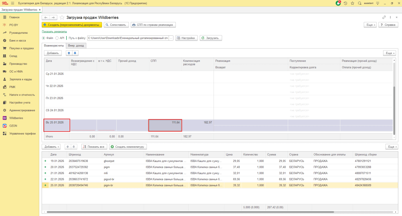Click Добавить in upper table
Screen dimensions: 402x216
tap(53, 53)
